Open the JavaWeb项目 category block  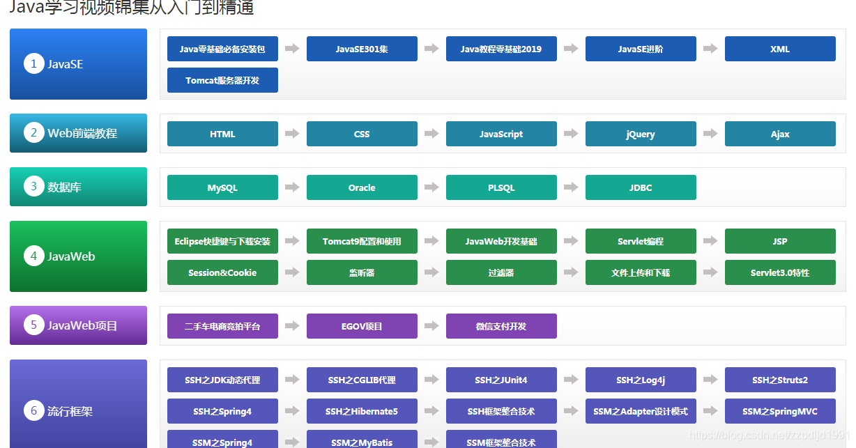point(78,325)
